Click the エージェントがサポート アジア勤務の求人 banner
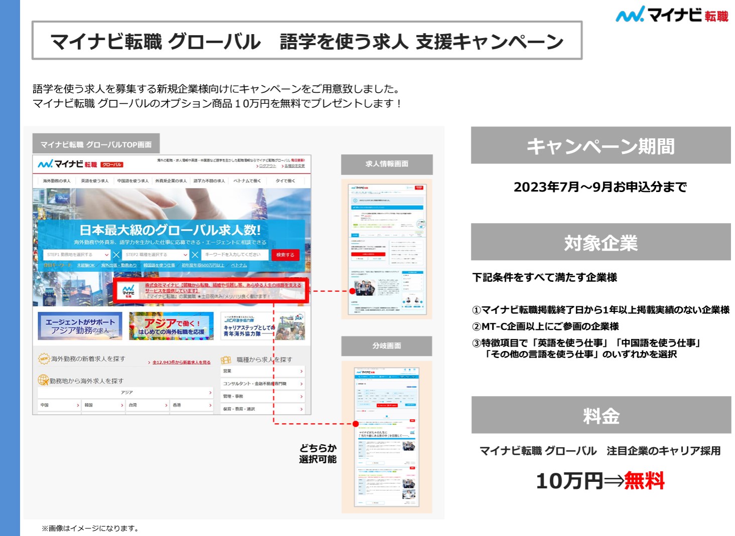This screenshot has width=735, height=536. [80, 326]
